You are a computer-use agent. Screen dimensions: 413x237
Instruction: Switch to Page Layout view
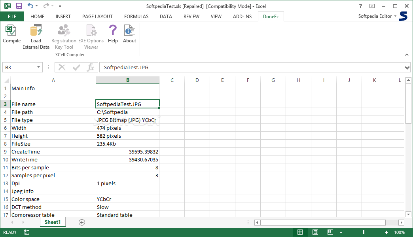coord(315,232)
